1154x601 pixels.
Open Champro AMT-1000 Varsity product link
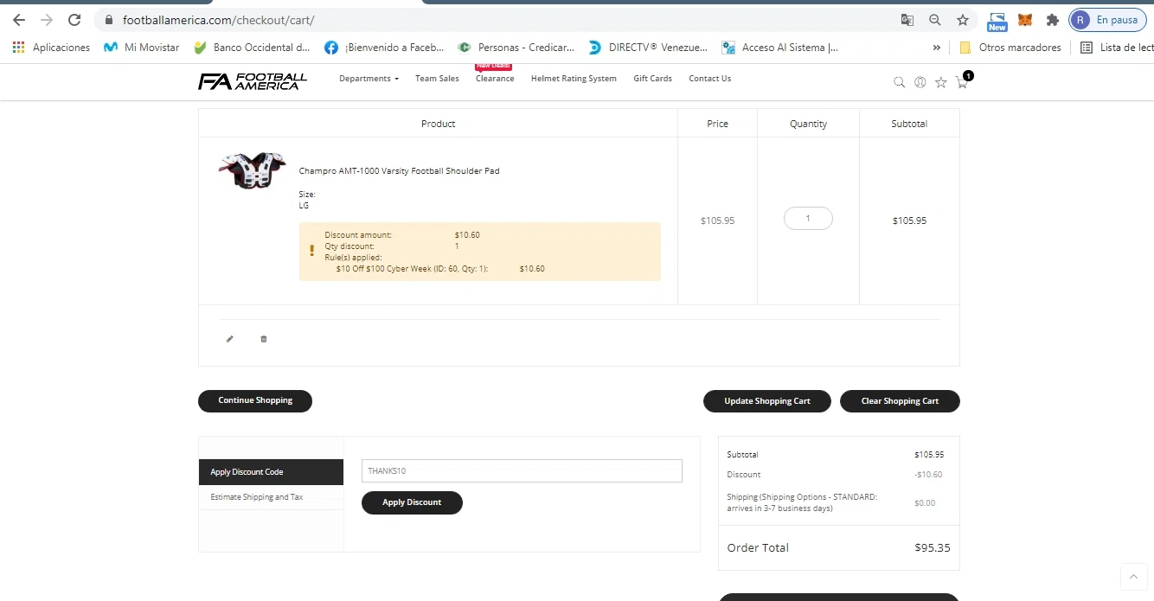(x=399, y=171)
